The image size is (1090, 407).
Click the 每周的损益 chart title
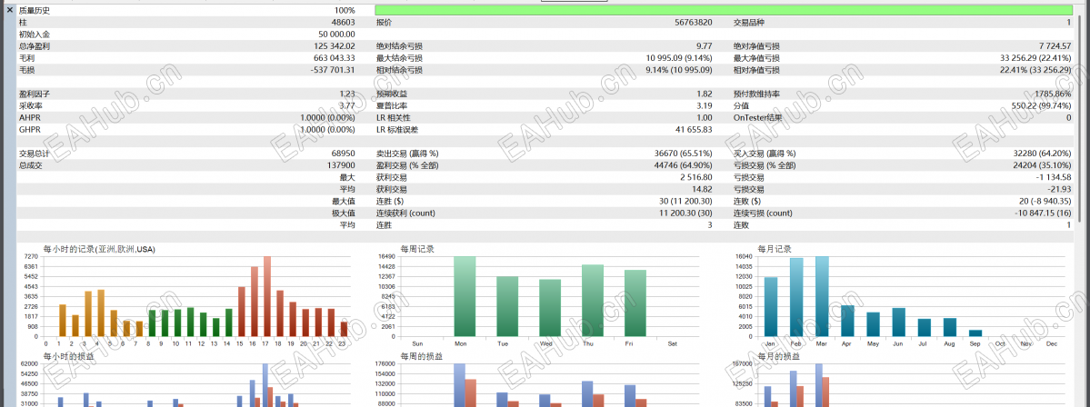tap(422, 356)
